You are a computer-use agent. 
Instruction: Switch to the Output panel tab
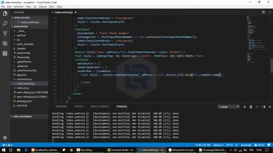coord(78,107)
